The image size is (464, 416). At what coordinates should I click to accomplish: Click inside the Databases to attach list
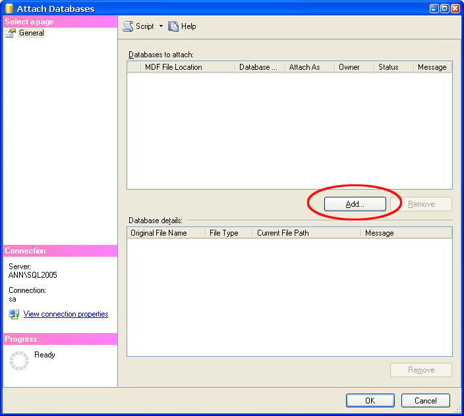(289, 130)
